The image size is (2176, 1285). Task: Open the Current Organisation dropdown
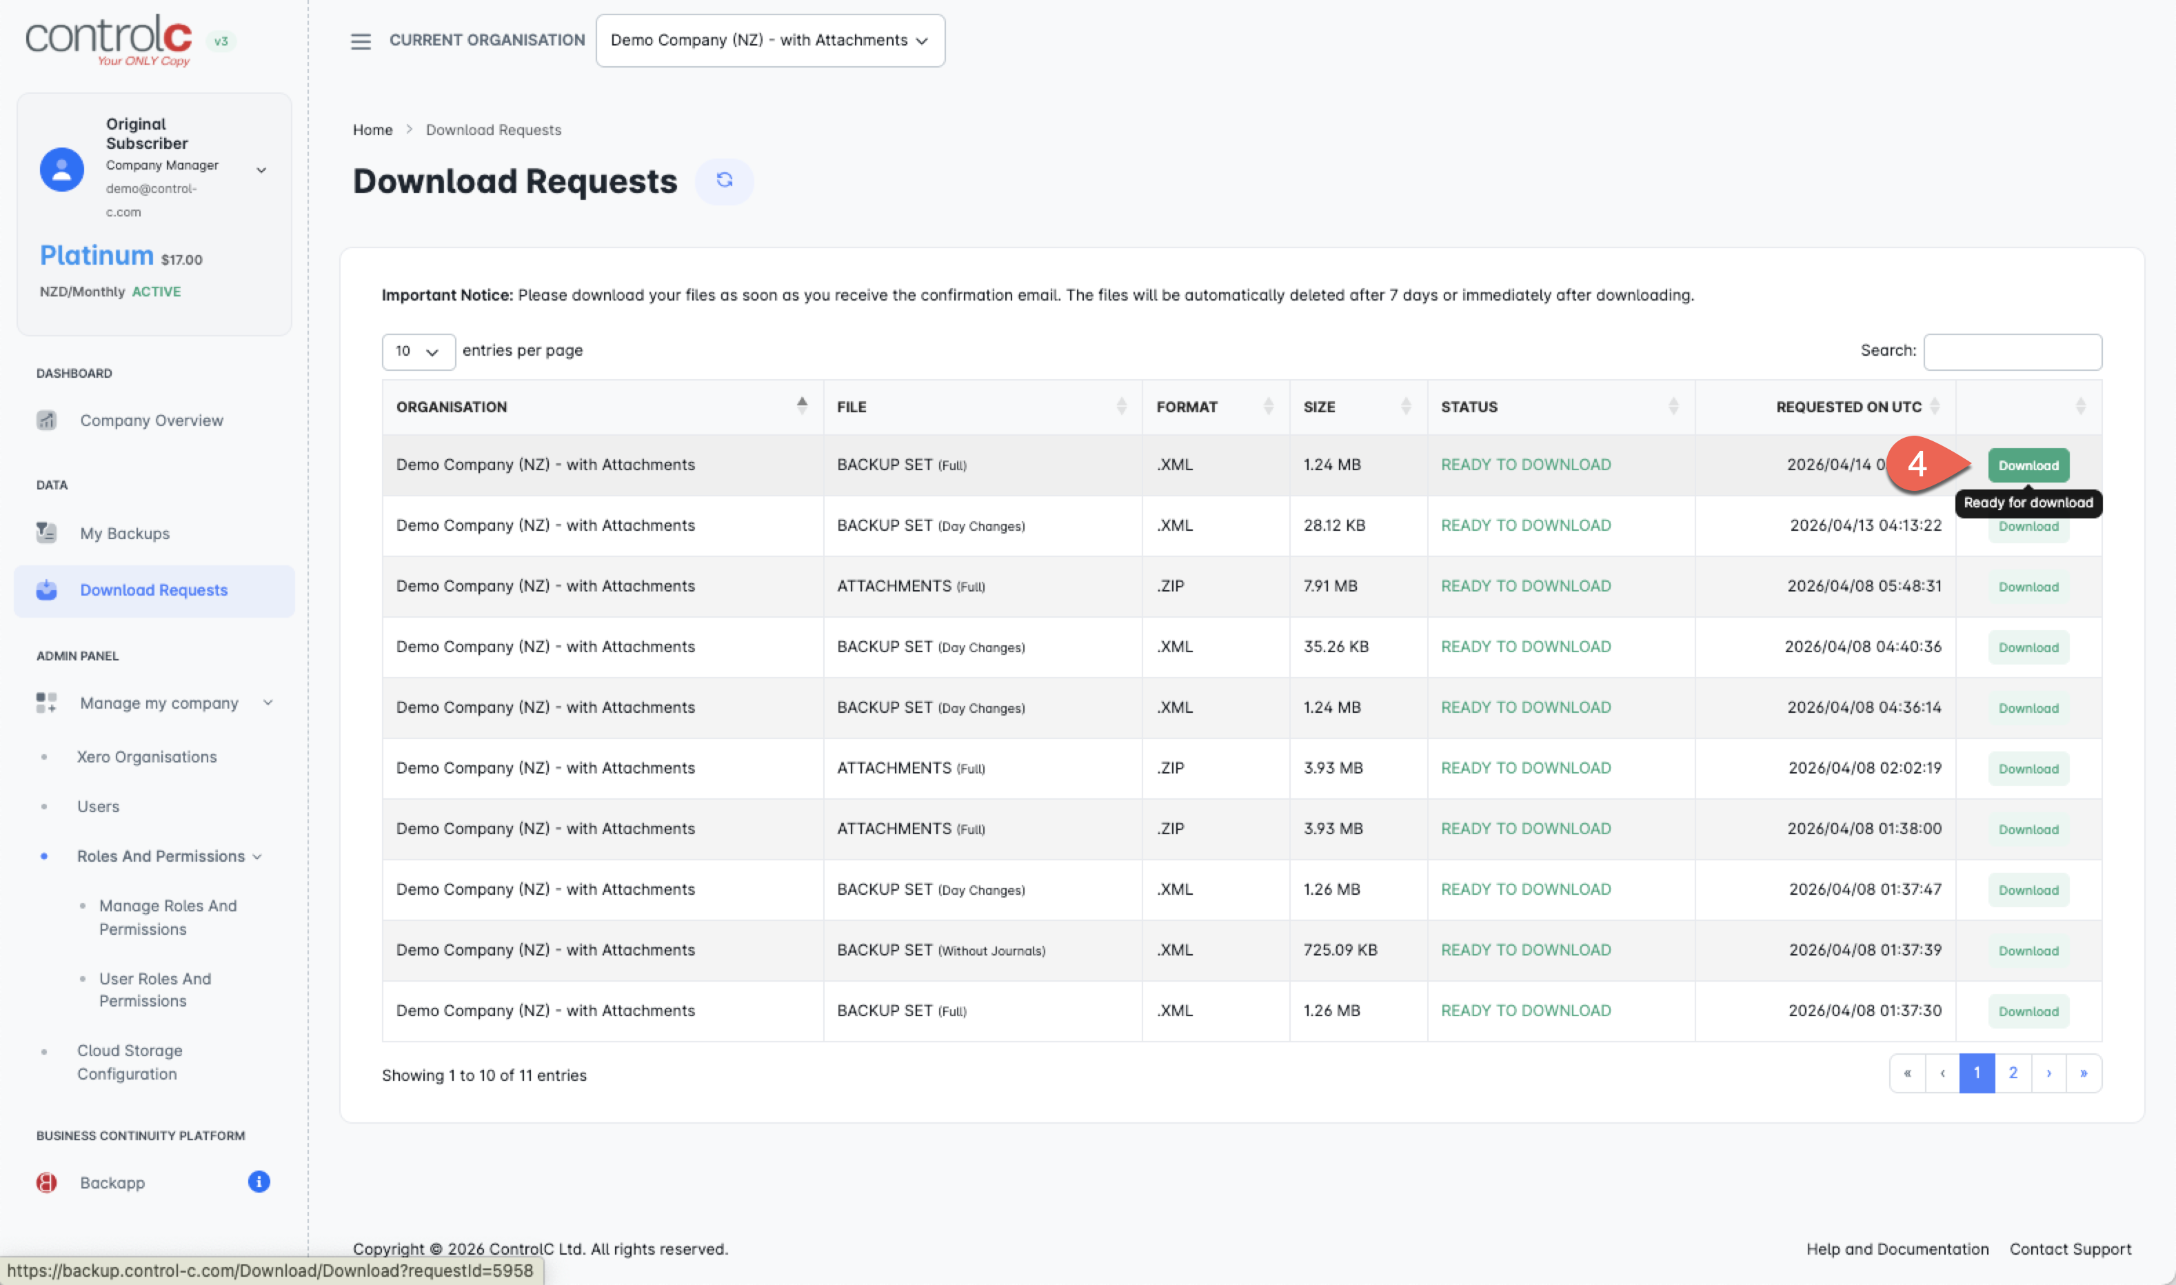769,41
